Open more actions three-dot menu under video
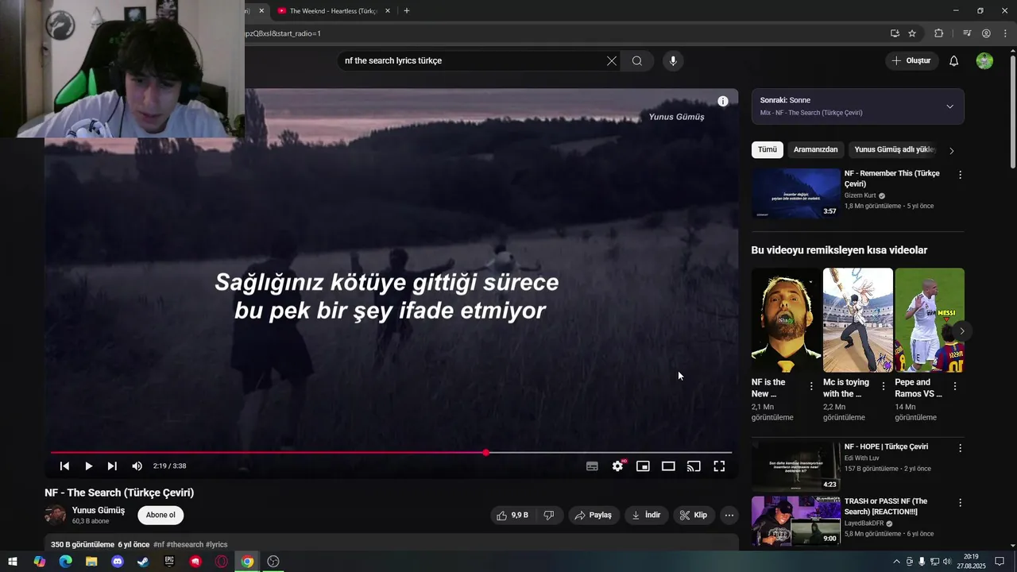The width and height of the screenshot is (1017, 572). 729,516
